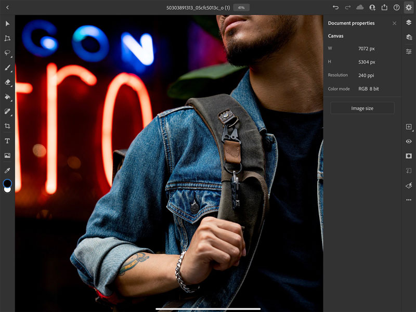Click the Document properties heading
Viewport: 416px width, 312px height.
click(x=352, y=23)
